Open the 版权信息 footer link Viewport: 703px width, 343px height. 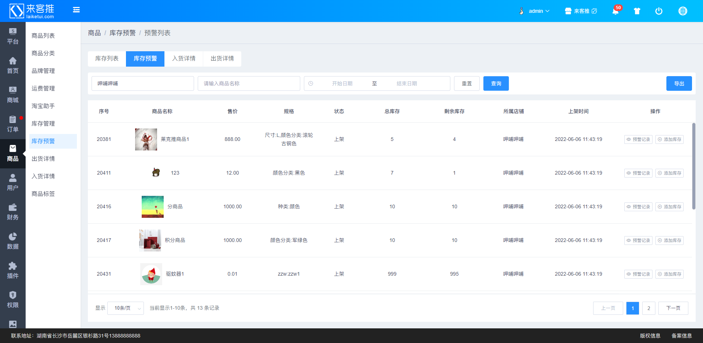650,336
